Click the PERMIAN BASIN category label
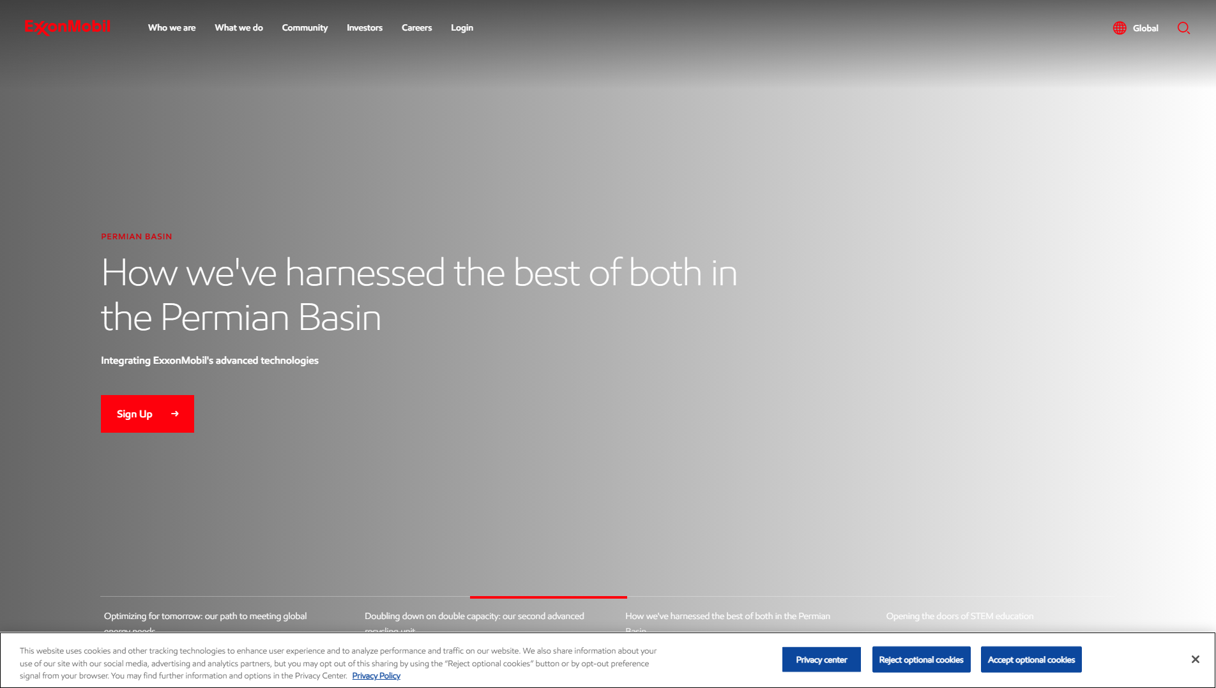 137,236
